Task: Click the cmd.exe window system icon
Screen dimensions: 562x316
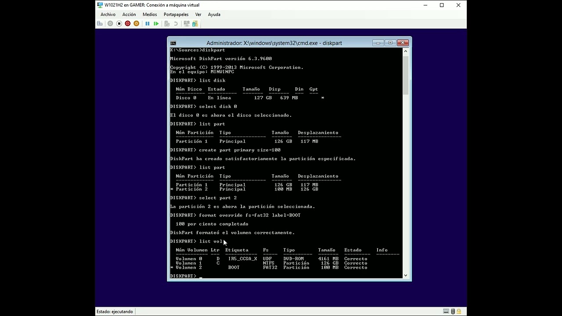Action: click(173, 43)
